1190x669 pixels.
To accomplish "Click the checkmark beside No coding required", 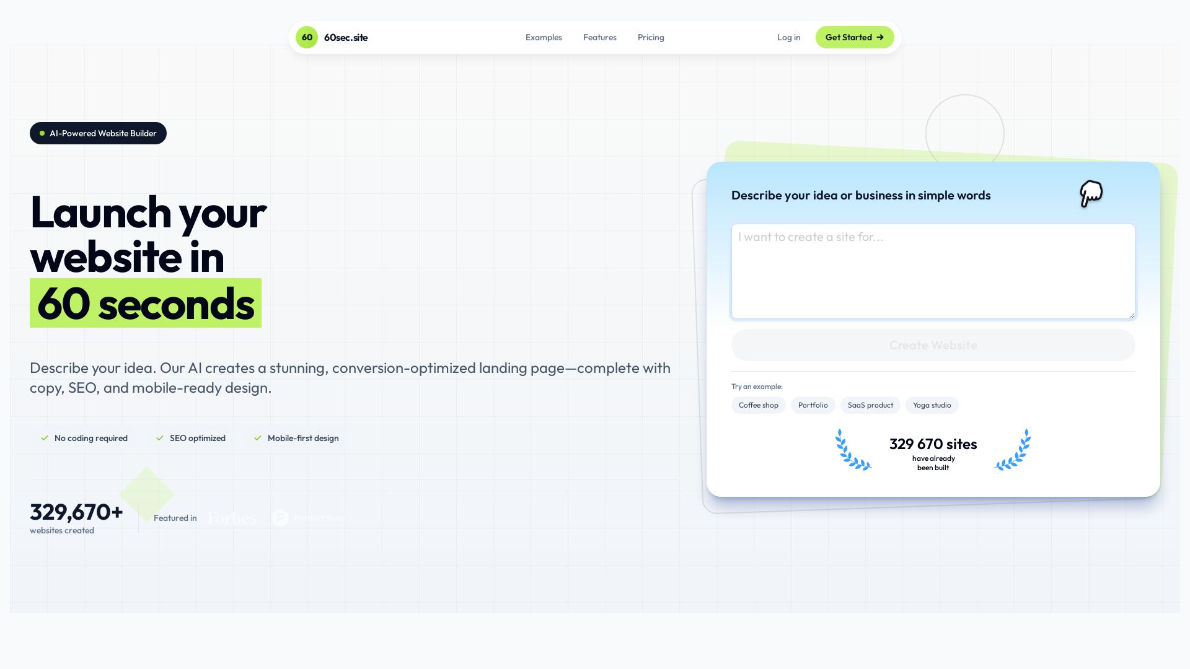I will (x=45, y=438).
